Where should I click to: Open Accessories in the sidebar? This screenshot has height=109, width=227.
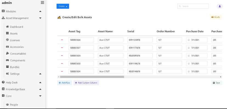click(x=15, y=47)
